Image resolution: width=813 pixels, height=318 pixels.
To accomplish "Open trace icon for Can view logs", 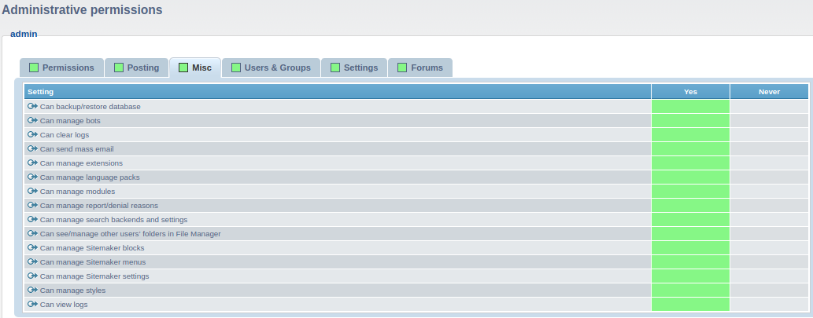I will click(x=33, y=304).
